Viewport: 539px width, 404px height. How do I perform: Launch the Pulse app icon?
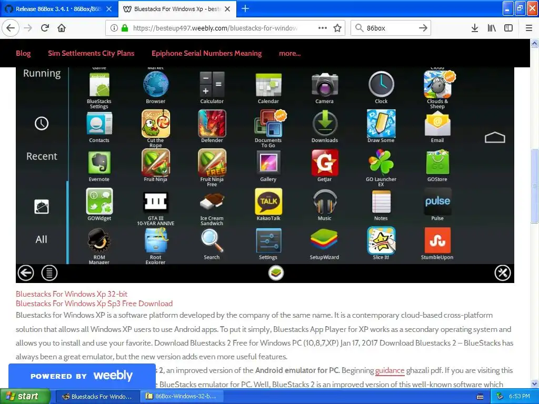[437, 201]
